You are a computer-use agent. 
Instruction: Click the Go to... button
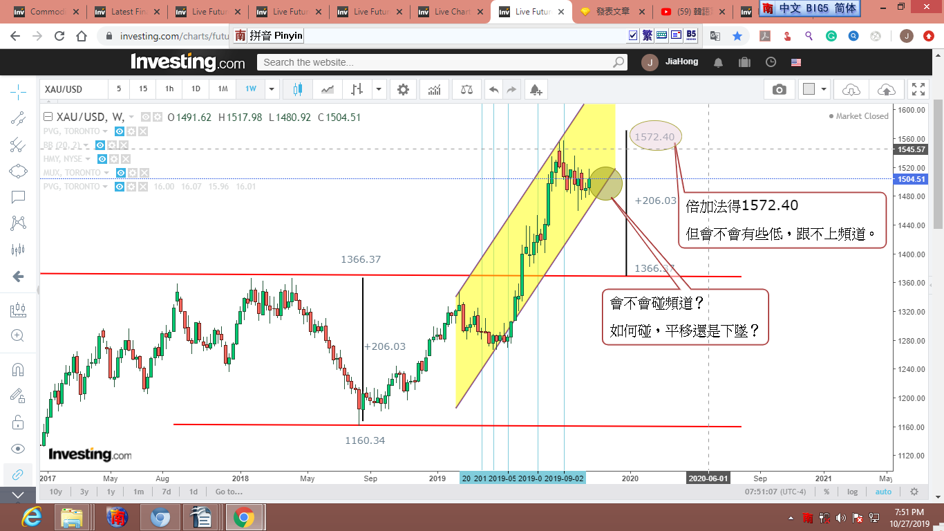point(229,492)
